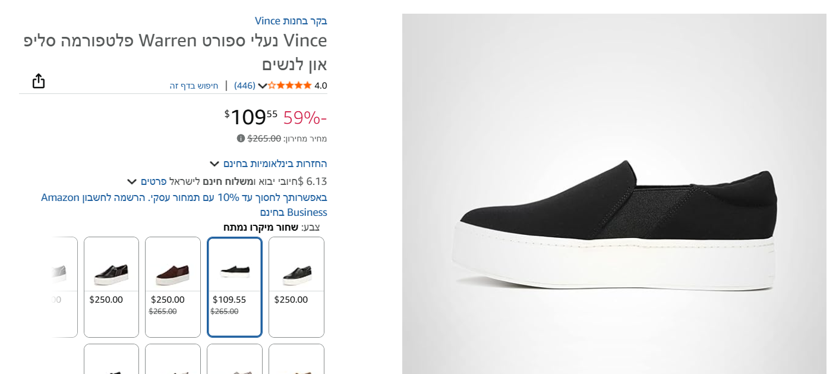
Task: Visit the Vince store link
Action: [x=291, y=21]
